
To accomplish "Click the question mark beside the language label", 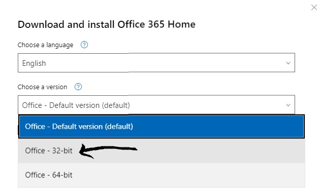I will (x=84, y=45).
